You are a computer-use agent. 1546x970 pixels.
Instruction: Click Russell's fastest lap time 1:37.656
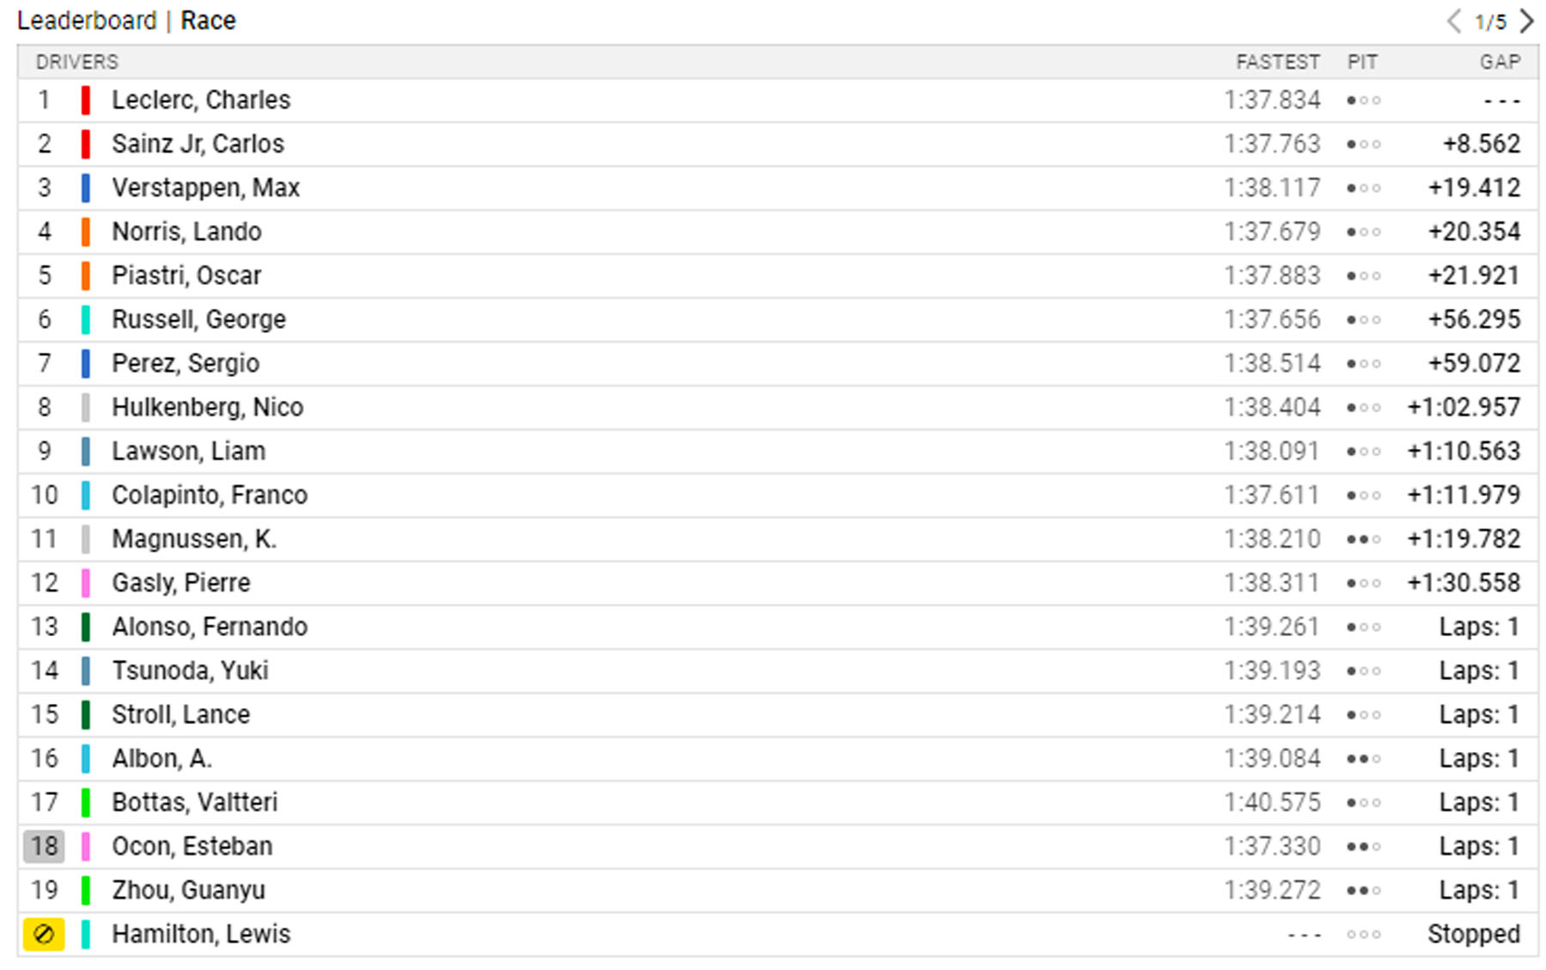coord(1272,319)
